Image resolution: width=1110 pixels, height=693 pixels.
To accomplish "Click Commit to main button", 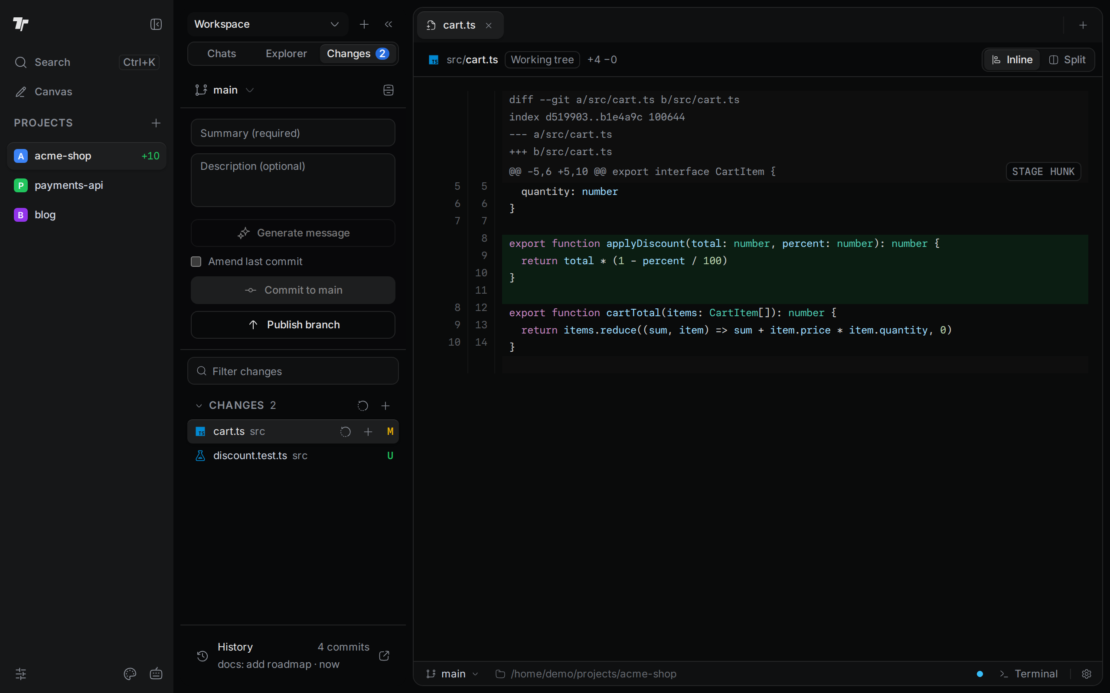I will tap(293, 290).
